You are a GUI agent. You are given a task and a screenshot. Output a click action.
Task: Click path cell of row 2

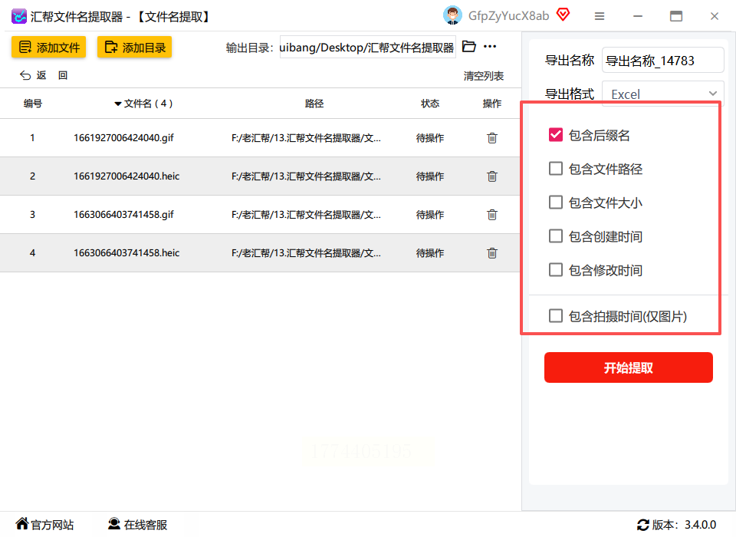[306, 176]
